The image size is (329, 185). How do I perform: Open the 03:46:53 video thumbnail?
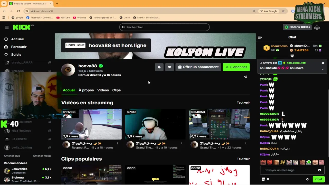coord(219,124)
